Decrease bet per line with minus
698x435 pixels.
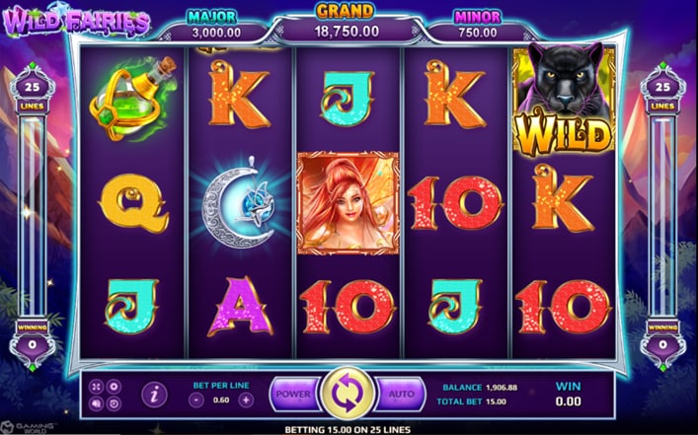coord(196,400)
